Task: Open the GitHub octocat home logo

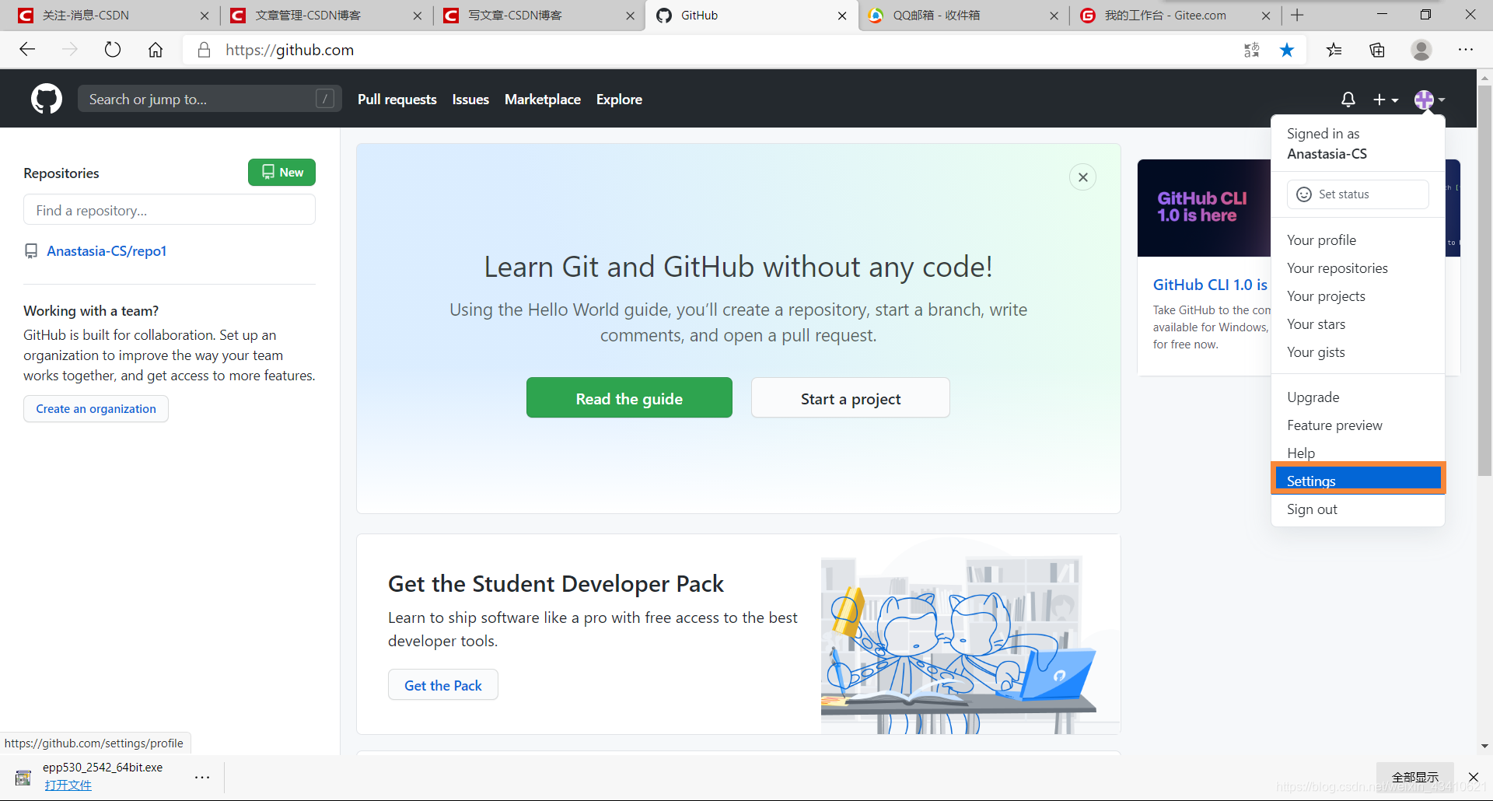Action: point(47,99)
